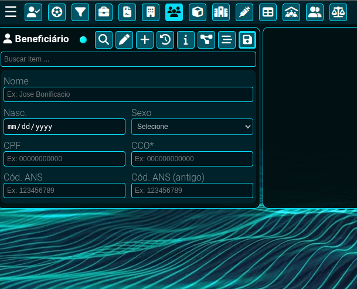The image size is (357, 289).
Task: Click the save floppy disk button
Action: point(247,40)
